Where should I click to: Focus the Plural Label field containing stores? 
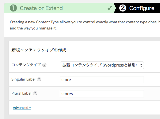[x=102, y=93]
